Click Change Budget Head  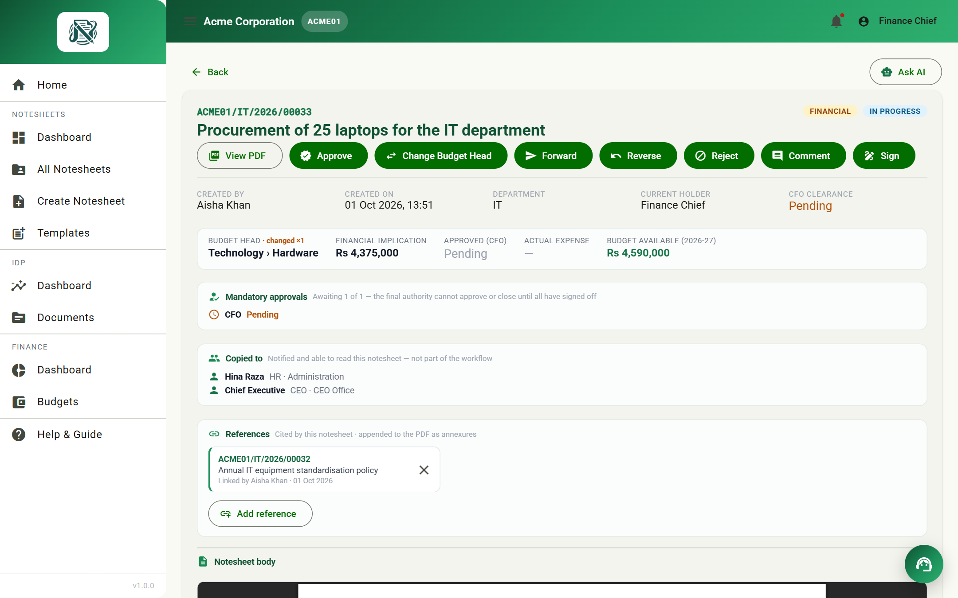(441, 155)
